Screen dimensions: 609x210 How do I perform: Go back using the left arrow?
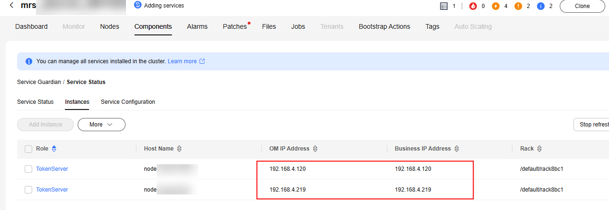coord(11,5)
